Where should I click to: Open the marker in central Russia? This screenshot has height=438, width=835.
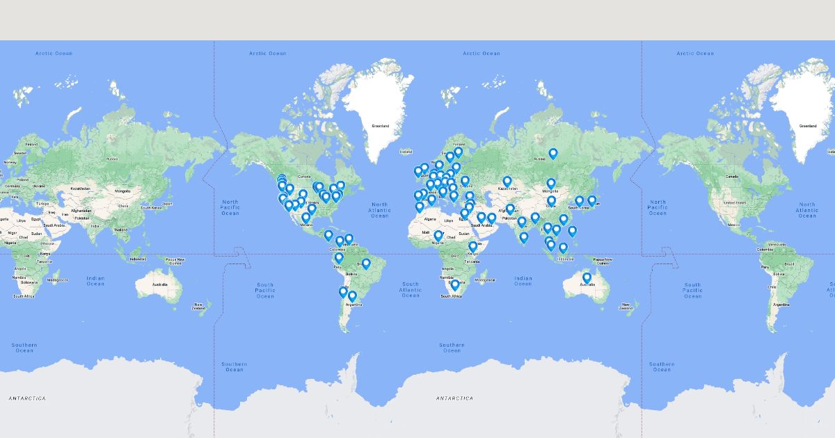point(553,153)
